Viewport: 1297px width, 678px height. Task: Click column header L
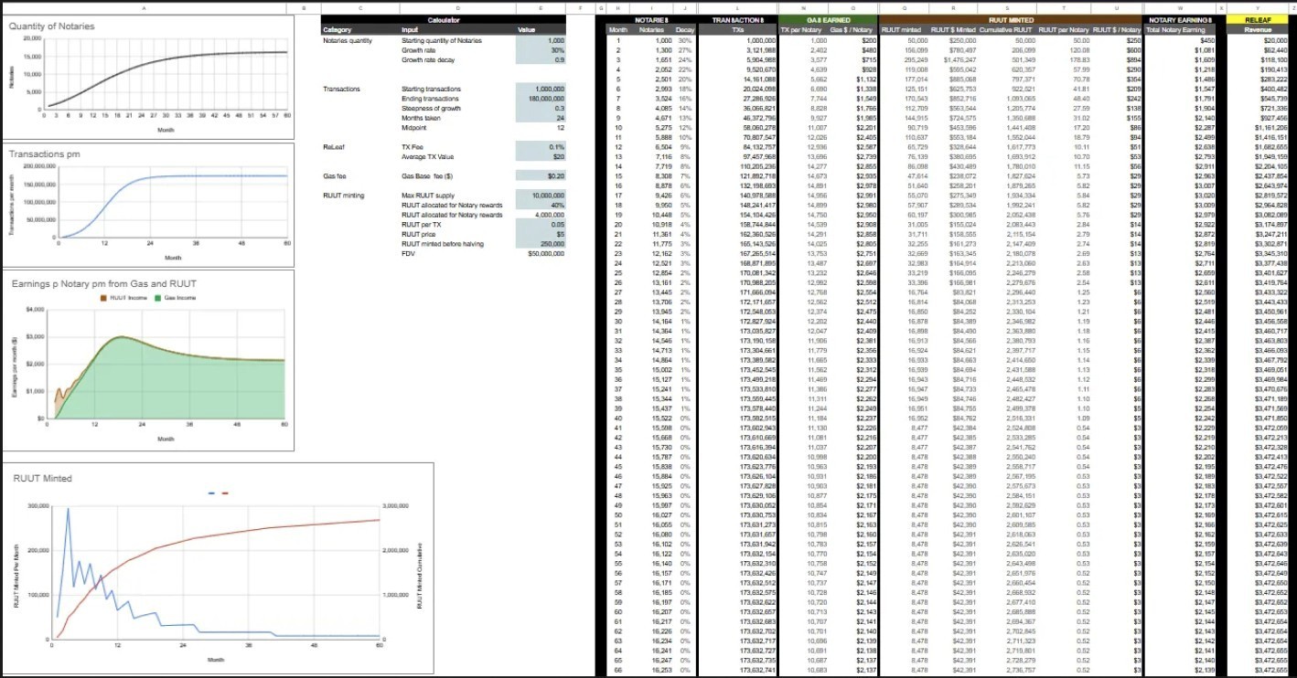pyautogui.click(x=737, y=7)
